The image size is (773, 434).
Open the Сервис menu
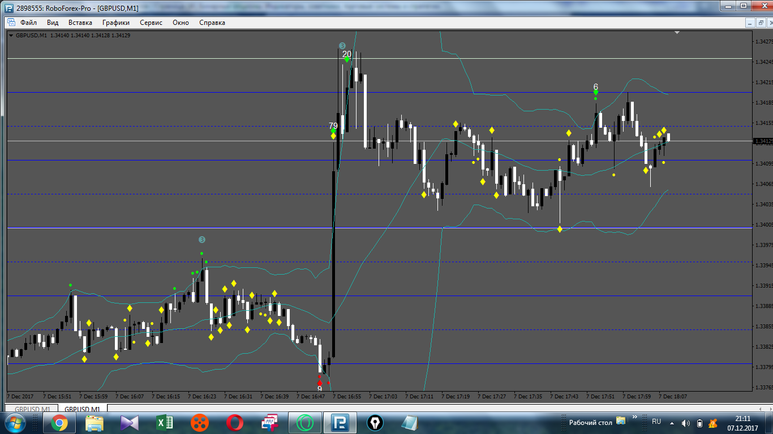[x=151, y=23]
